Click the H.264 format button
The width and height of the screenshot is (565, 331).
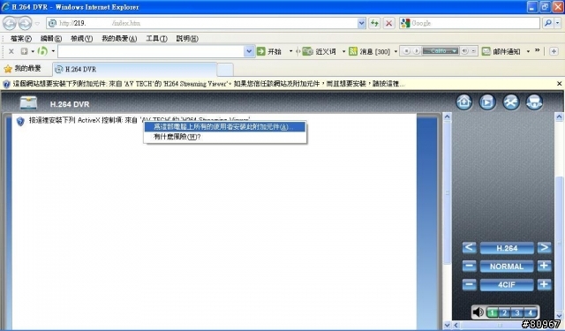507,248
